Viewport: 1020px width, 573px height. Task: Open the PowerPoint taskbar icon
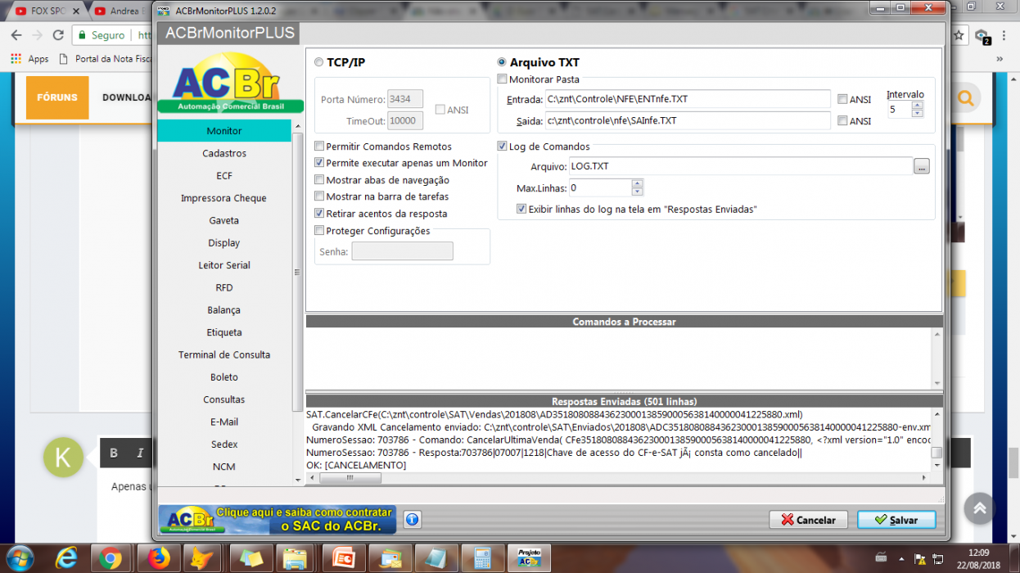(343, 559)
